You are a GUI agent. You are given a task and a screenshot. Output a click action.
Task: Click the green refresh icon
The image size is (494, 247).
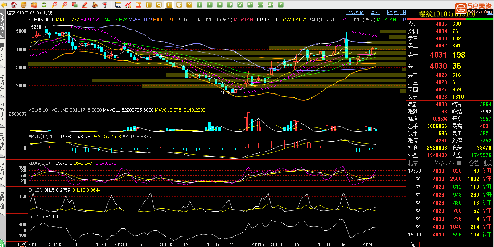click(44, 5)
